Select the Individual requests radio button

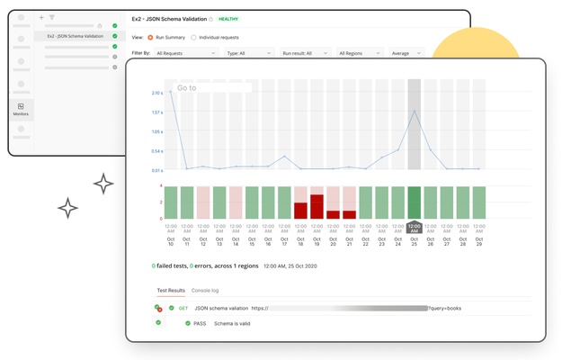(x=194, y=38)
